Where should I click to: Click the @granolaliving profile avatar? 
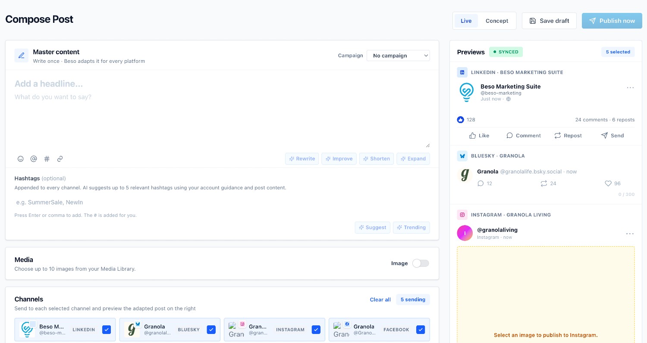tap(465, 233)
